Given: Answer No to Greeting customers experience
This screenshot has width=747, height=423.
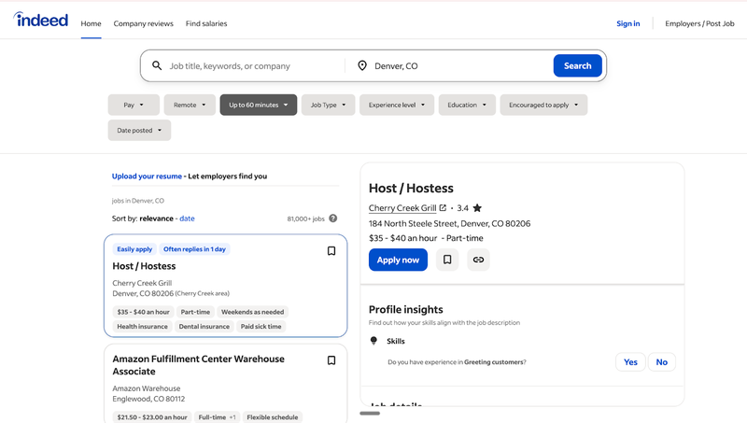Looking at the screenshot, I should (661, 362).
